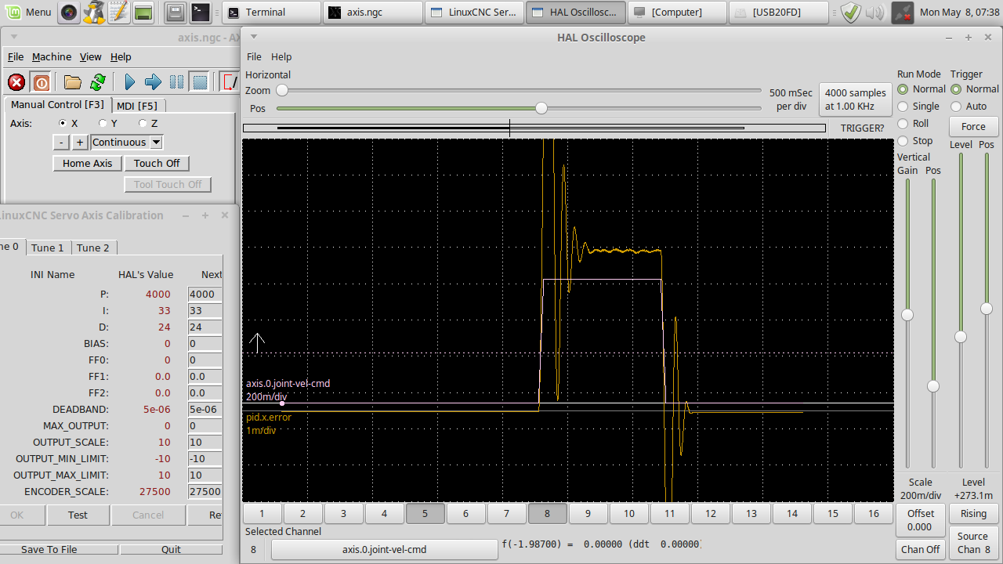Open the volume speaker tray icon

[875, 13]
